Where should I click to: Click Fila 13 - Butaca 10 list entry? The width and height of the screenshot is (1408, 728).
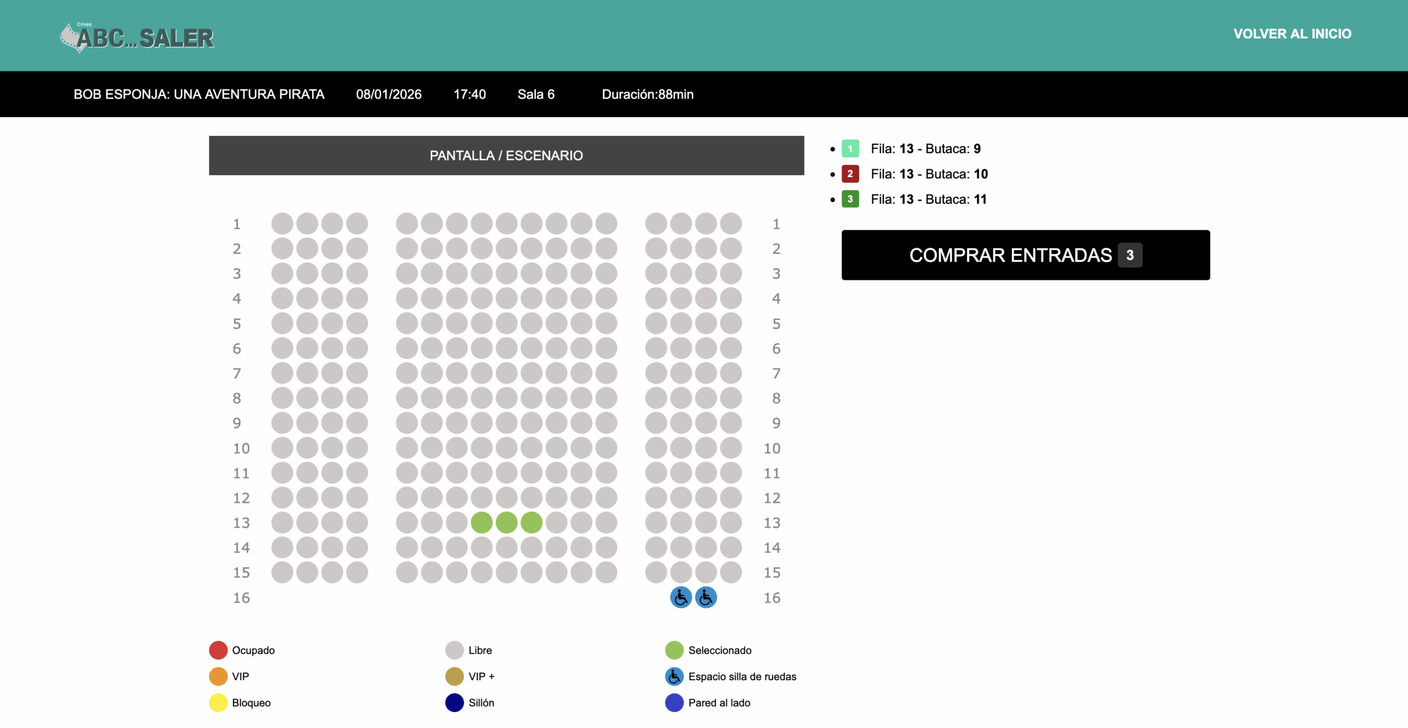click(x=929, y=174)
